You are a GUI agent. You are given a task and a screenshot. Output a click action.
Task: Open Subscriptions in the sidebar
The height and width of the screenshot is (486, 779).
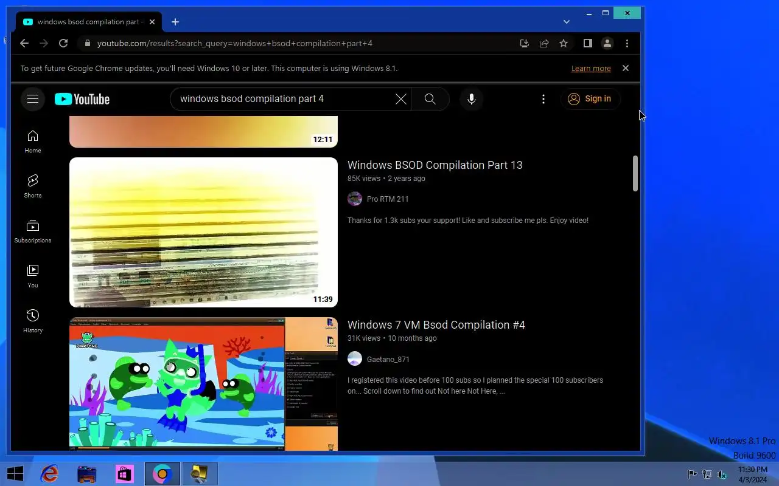click(x=33, y=231)
